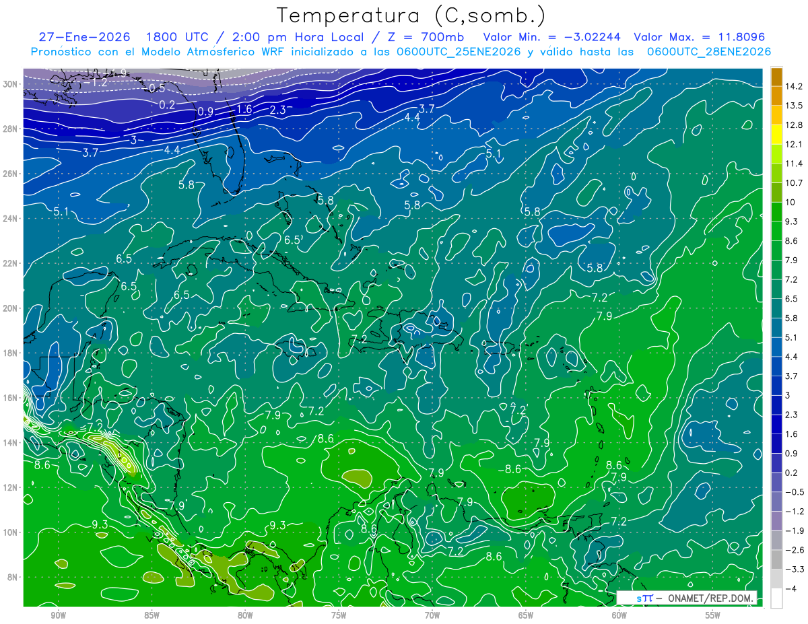The width and height of the screenshot is (808, 624).
Task: Click the ONAMET/REP.DOM. logo box
Action: pos(686,598)
